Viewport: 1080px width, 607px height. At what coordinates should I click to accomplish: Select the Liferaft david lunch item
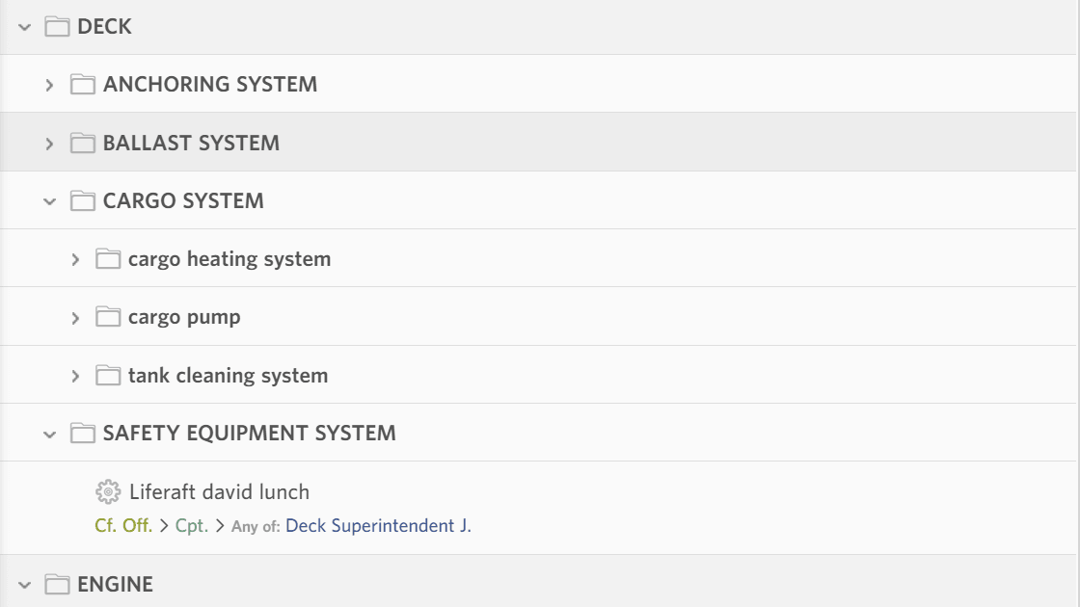pos(219,491)
